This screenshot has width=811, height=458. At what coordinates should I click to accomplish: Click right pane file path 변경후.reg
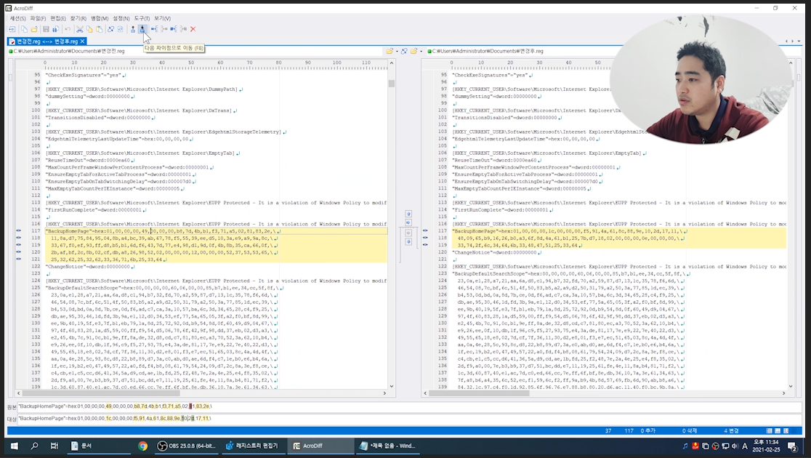click(487, 51)
